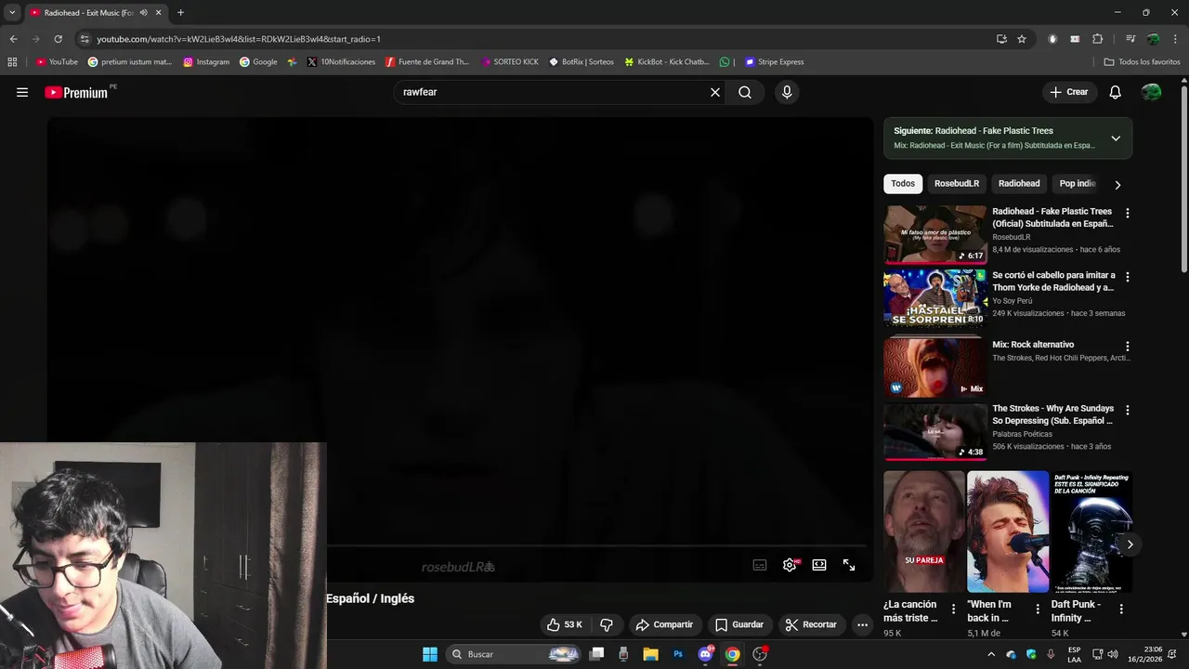Viewport: 1189px width, 669px height.
Task: Start voice search with the microphone
Action: pyautogui.click(x=787, y=92)
